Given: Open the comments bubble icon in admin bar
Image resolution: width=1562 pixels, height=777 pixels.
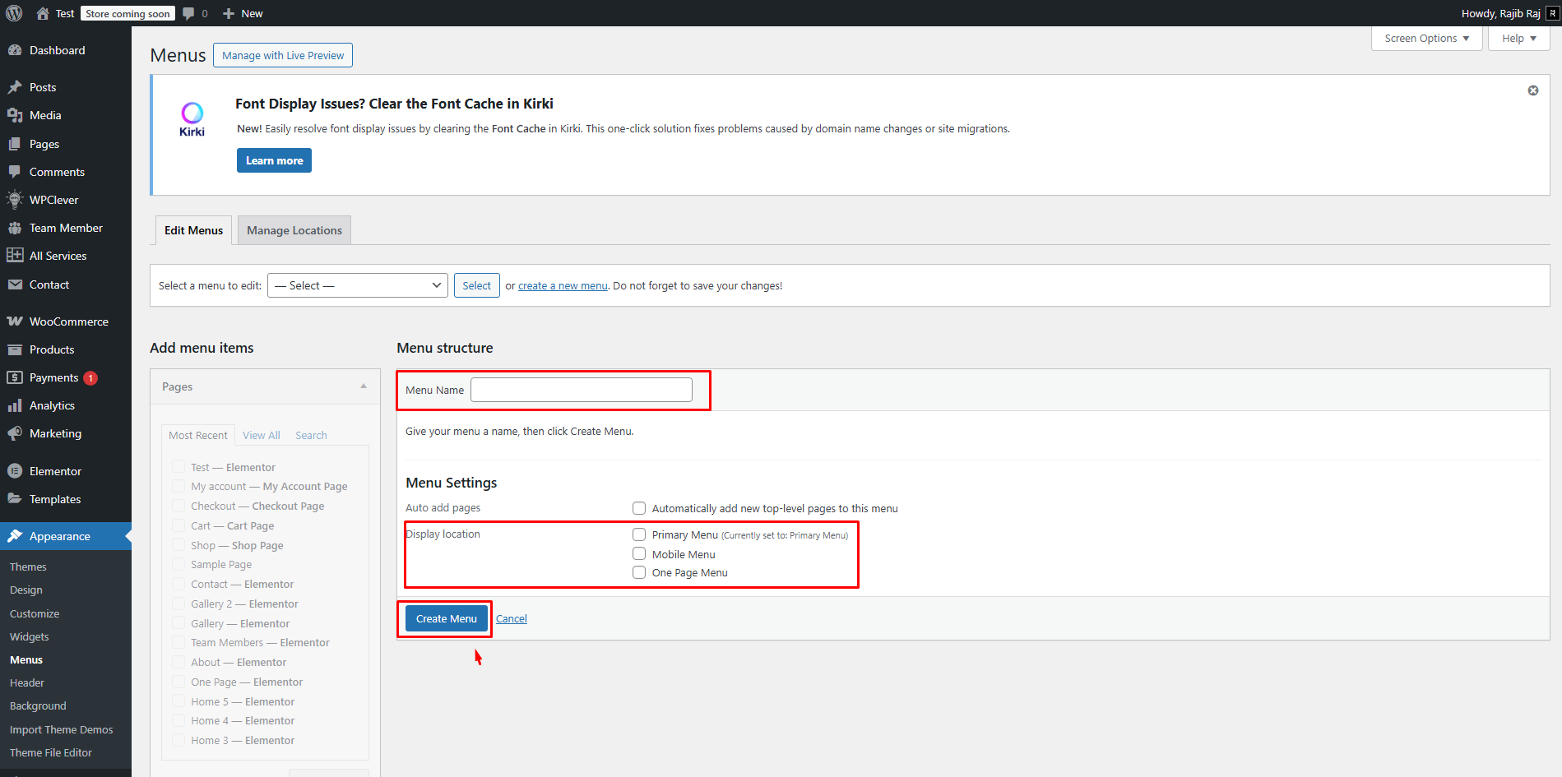Looking at the screenshot, I should click(188, 13).
